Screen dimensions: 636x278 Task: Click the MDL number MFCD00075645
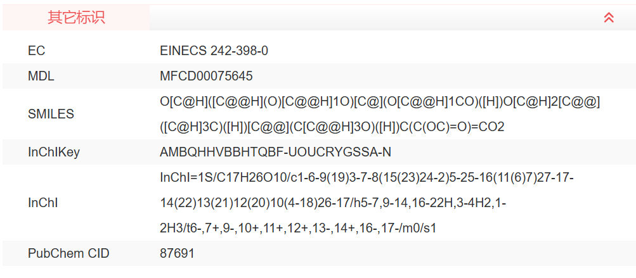[206, 76]
